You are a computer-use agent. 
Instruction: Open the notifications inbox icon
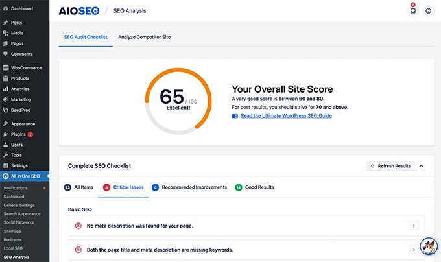(412, 11)
